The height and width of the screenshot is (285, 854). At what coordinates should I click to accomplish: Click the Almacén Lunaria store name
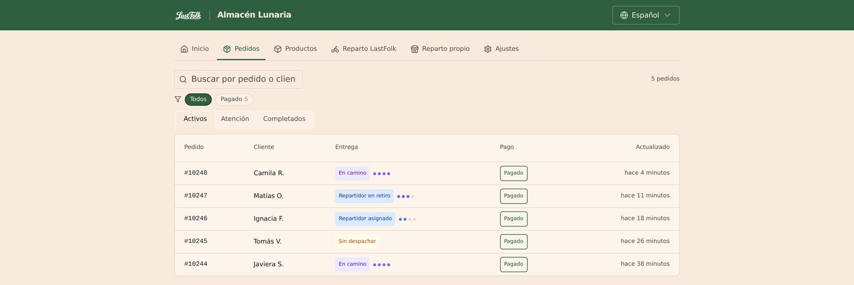pos(254,15)
